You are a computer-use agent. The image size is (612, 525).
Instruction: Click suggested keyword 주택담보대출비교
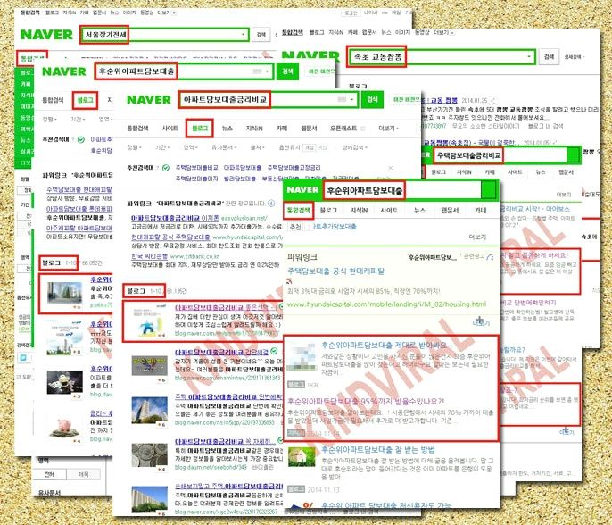pyautogui.click(x=196, y=168)
